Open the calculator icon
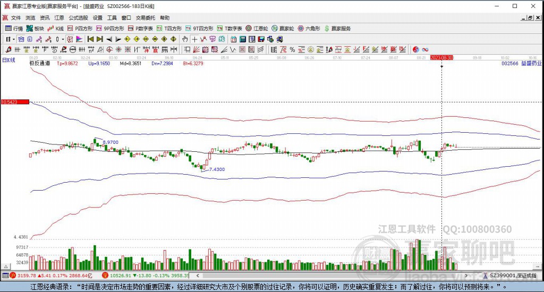The width and height of the screenshot is (544, 292). 242,39
